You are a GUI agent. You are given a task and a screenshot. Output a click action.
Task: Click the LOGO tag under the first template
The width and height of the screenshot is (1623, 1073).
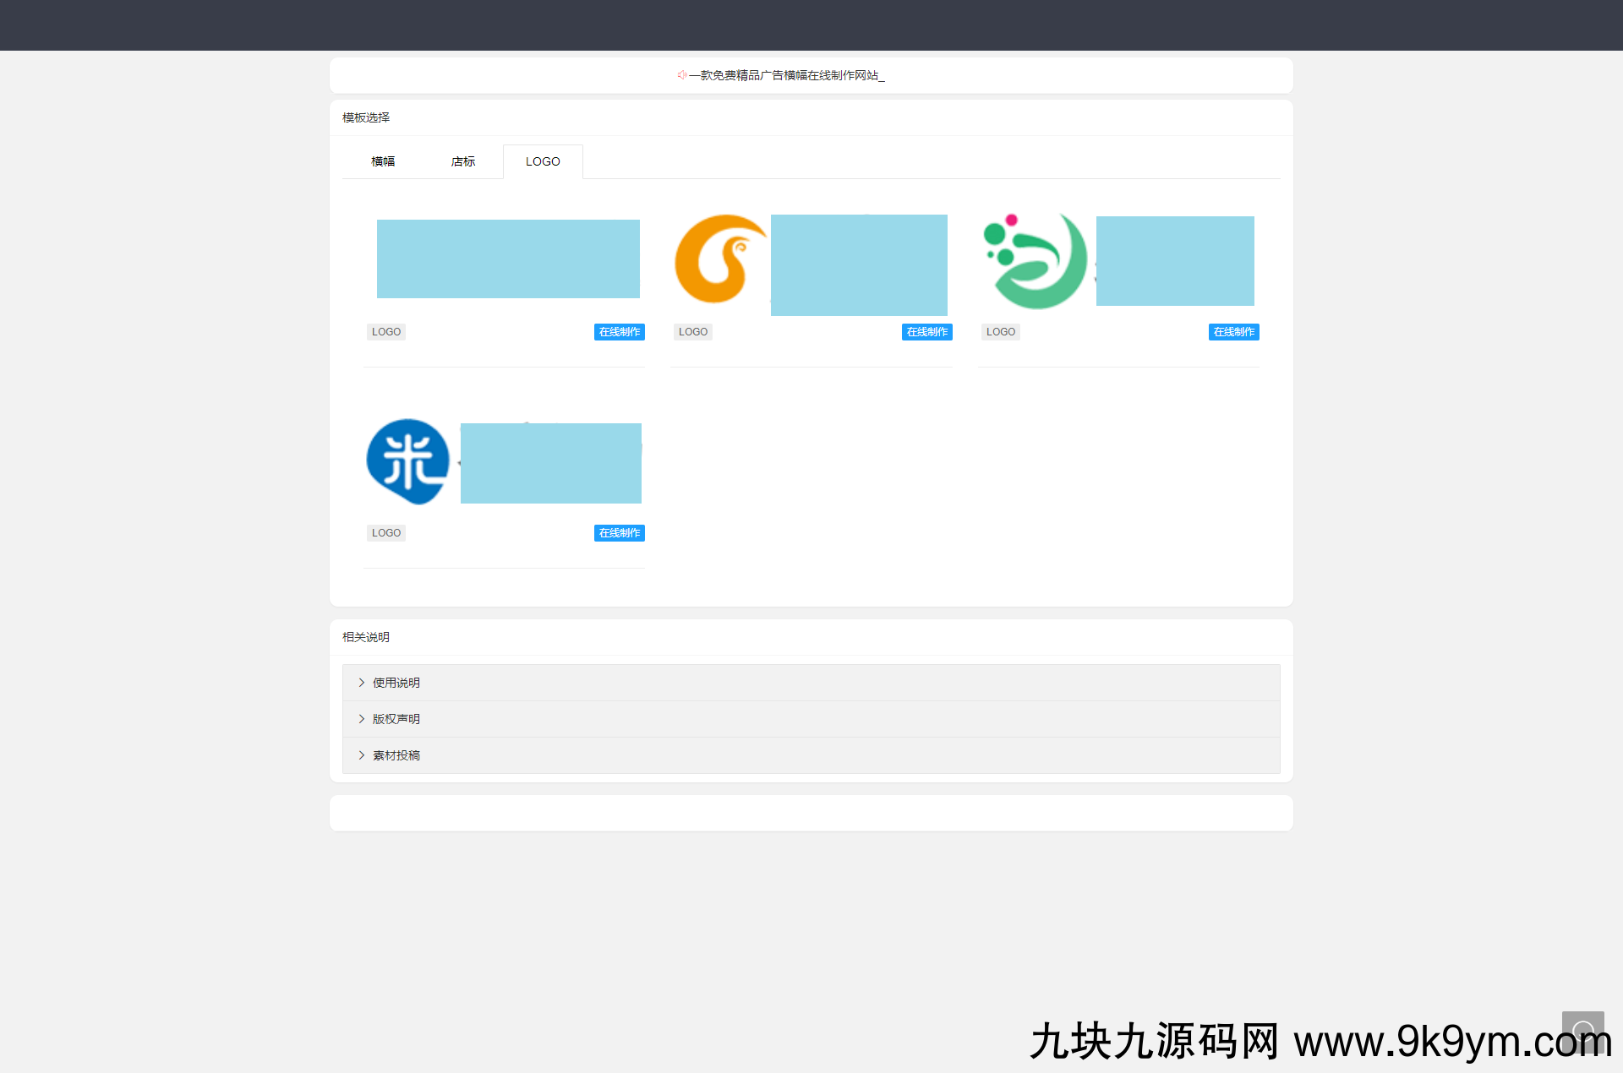tap(386, 332)
